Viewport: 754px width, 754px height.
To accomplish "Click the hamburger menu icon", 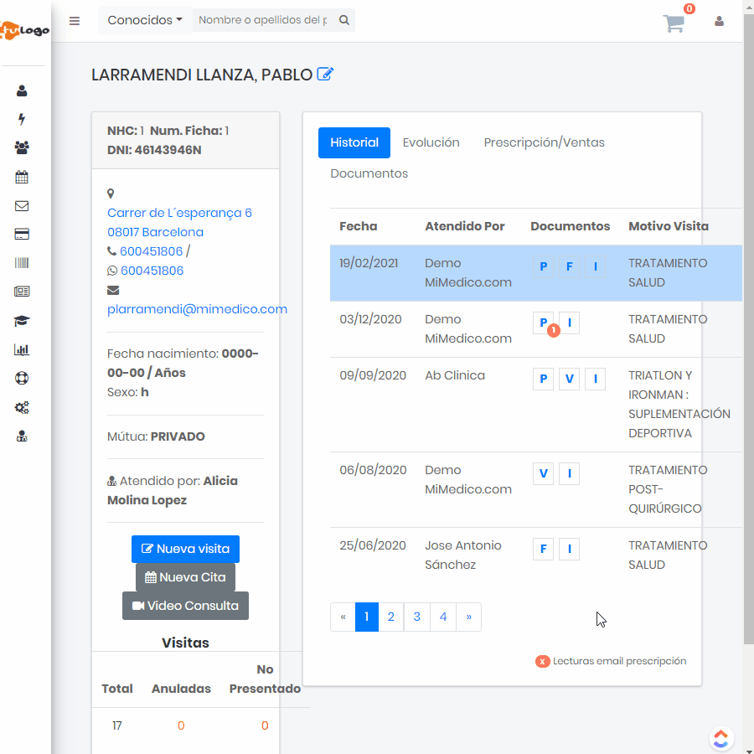I will (75, 21).
